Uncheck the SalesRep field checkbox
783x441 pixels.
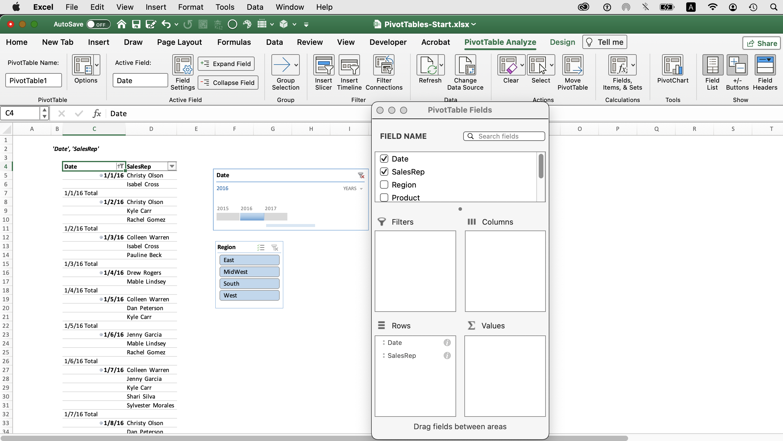tap(384, 172)
